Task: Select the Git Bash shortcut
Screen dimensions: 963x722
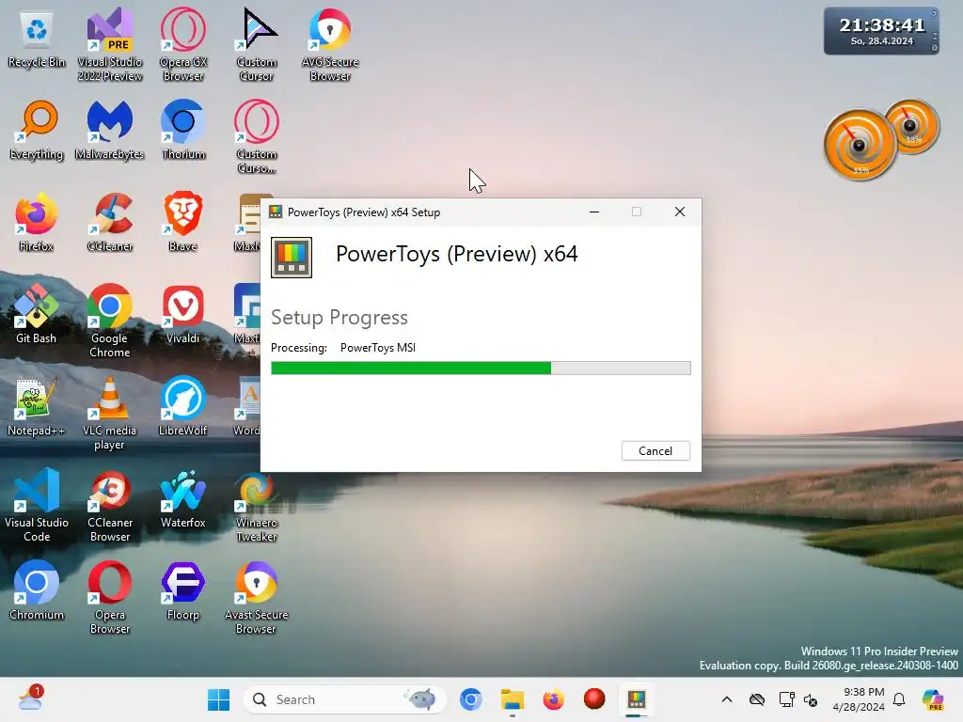Action: click(37, 315)
